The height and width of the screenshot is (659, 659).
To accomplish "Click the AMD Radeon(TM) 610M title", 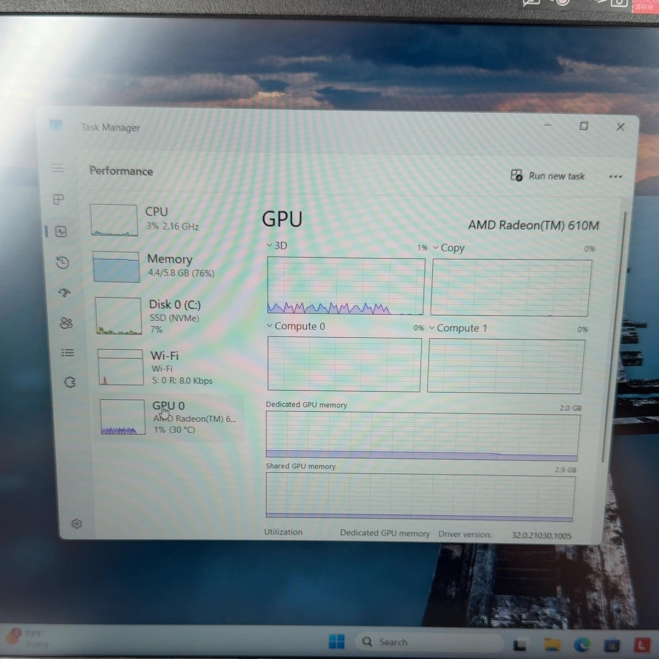I will [x=533, y=225].
